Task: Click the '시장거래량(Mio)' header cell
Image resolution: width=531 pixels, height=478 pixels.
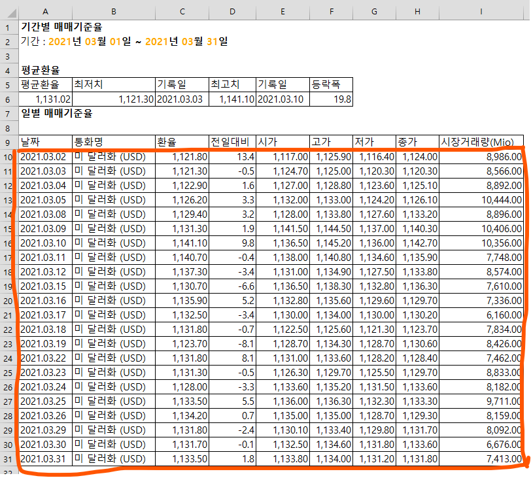Action: click(x=481, y=142)
